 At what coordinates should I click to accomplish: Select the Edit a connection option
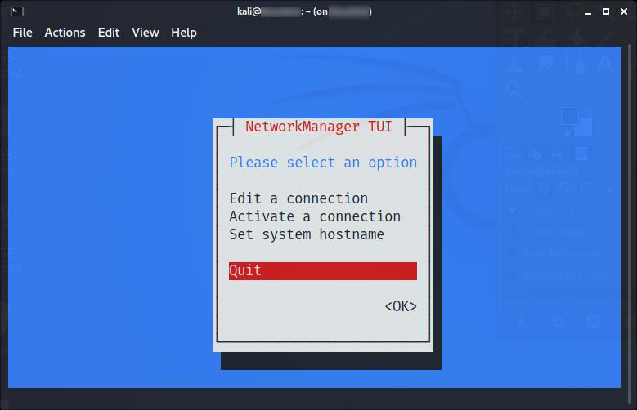298,198
